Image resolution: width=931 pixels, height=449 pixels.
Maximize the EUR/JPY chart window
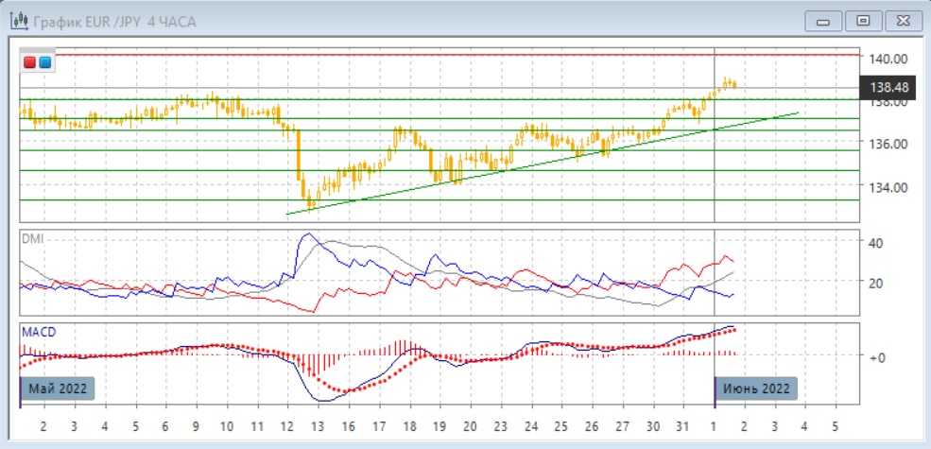(x=861, y=20)
